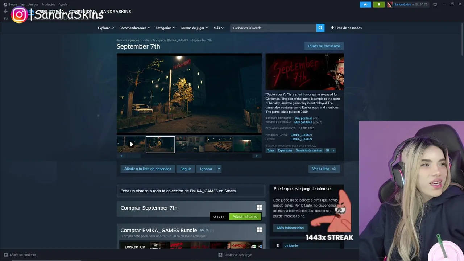Click the Windows icon on the Bundle

coord(259,230)
